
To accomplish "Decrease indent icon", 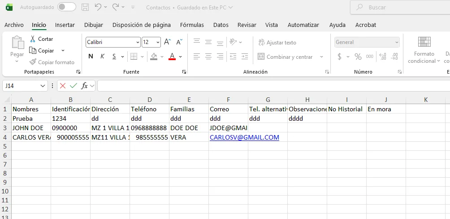I will (x=233, y=57).
